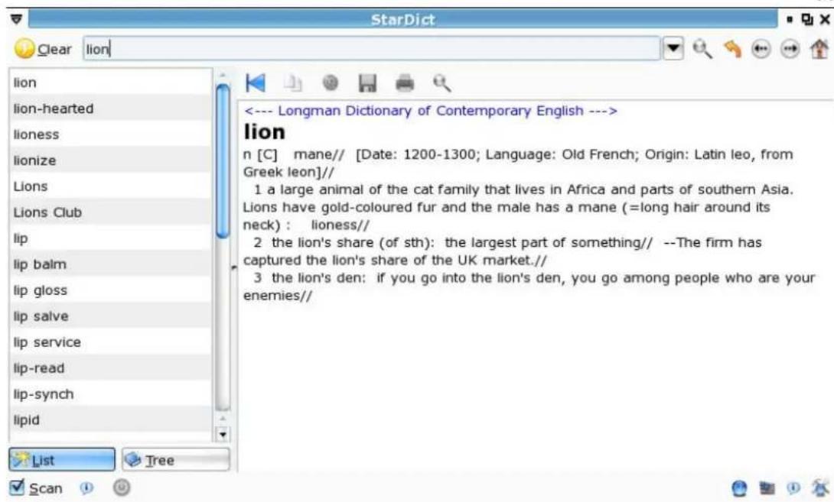The width and height of the screenshot is (834, 502).
Task: Click the Clear button
Action: (43, 49)
